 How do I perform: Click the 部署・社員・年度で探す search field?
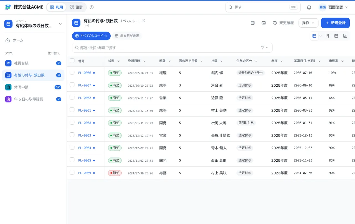172,48
